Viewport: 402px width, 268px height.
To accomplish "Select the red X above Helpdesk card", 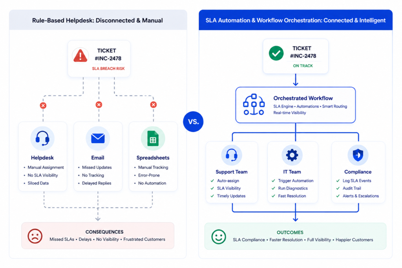I will (x=43, y=105).
